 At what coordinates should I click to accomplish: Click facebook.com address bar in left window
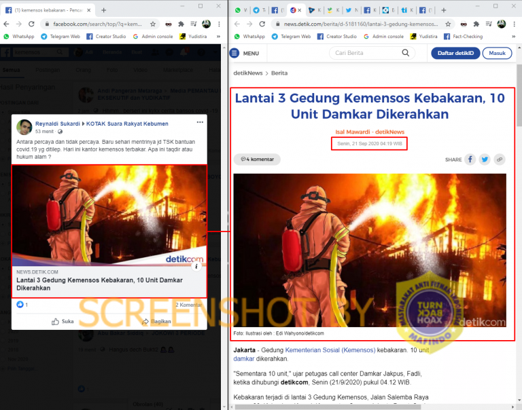(x=98, y=24)
